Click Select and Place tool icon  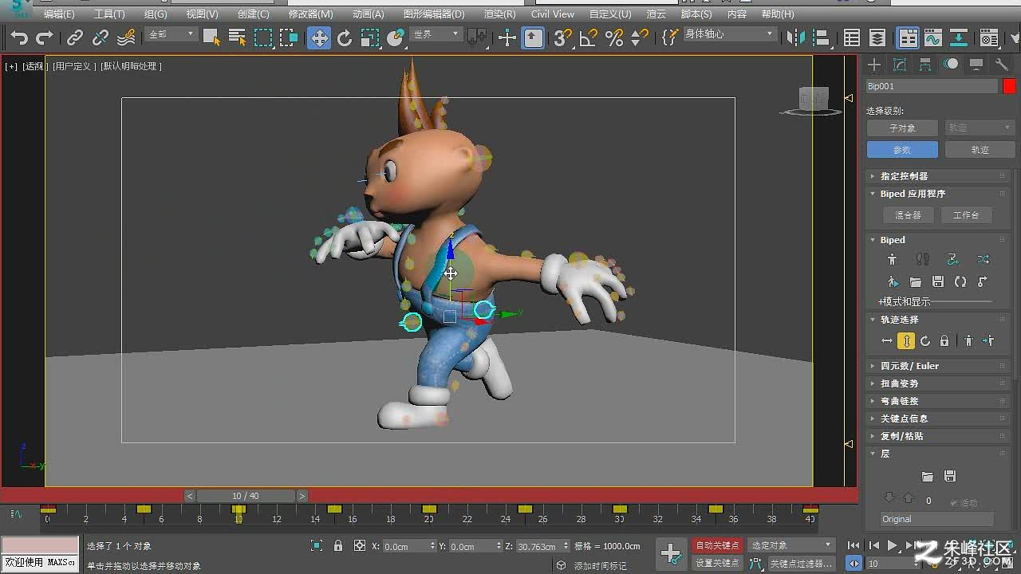click(x=396, y=37)
